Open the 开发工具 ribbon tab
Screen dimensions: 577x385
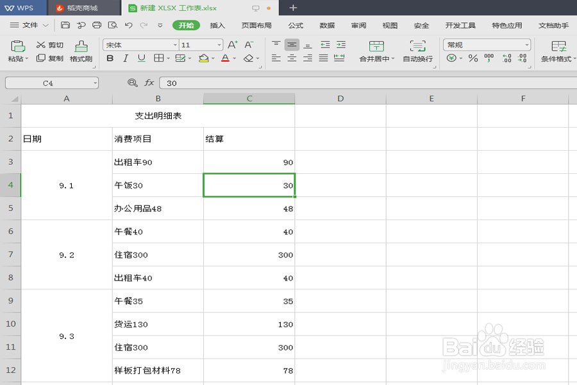coord(460,25)
